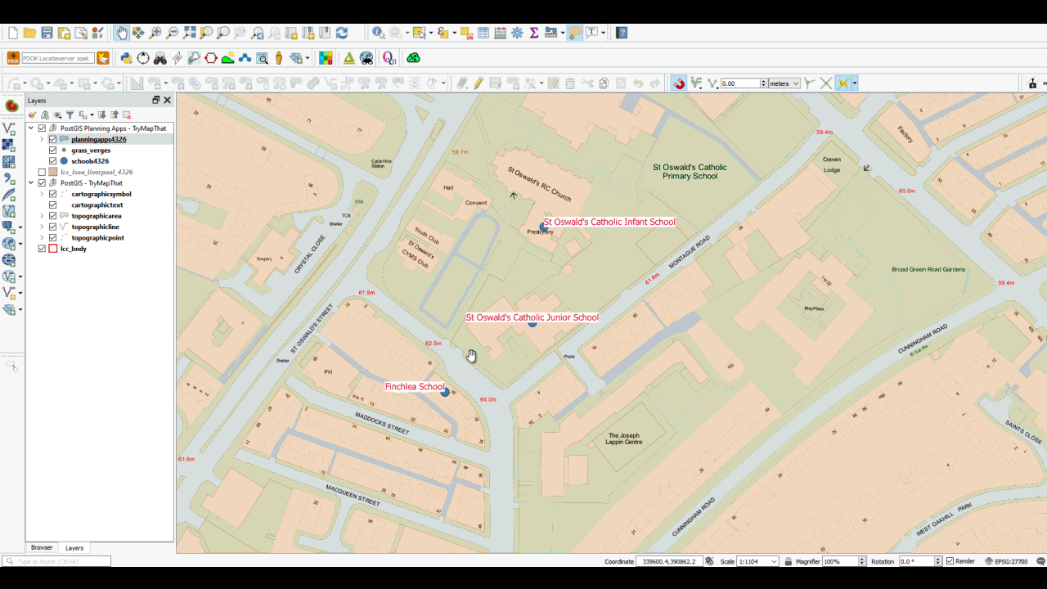Click the orange PDOK plugin icon
Screen dimensions: 1047x589
point(13,58)
